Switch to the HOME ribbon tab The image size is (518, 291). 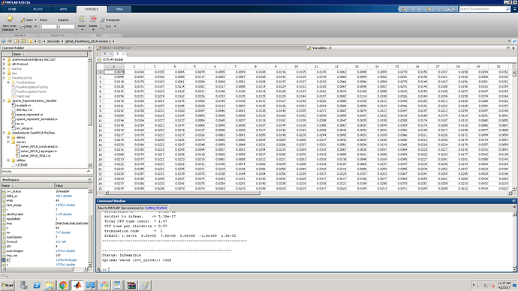(12, 9)
